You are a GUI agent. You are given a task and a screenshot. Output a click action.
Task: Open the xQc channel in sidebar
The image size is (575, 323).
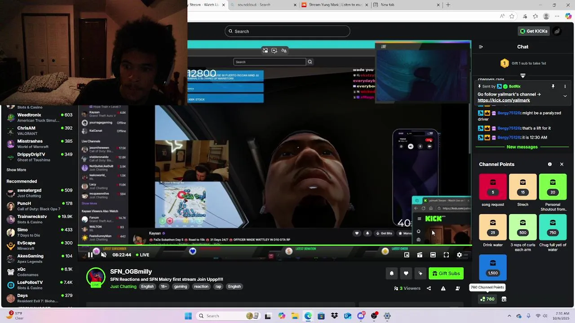pos(40,272)
